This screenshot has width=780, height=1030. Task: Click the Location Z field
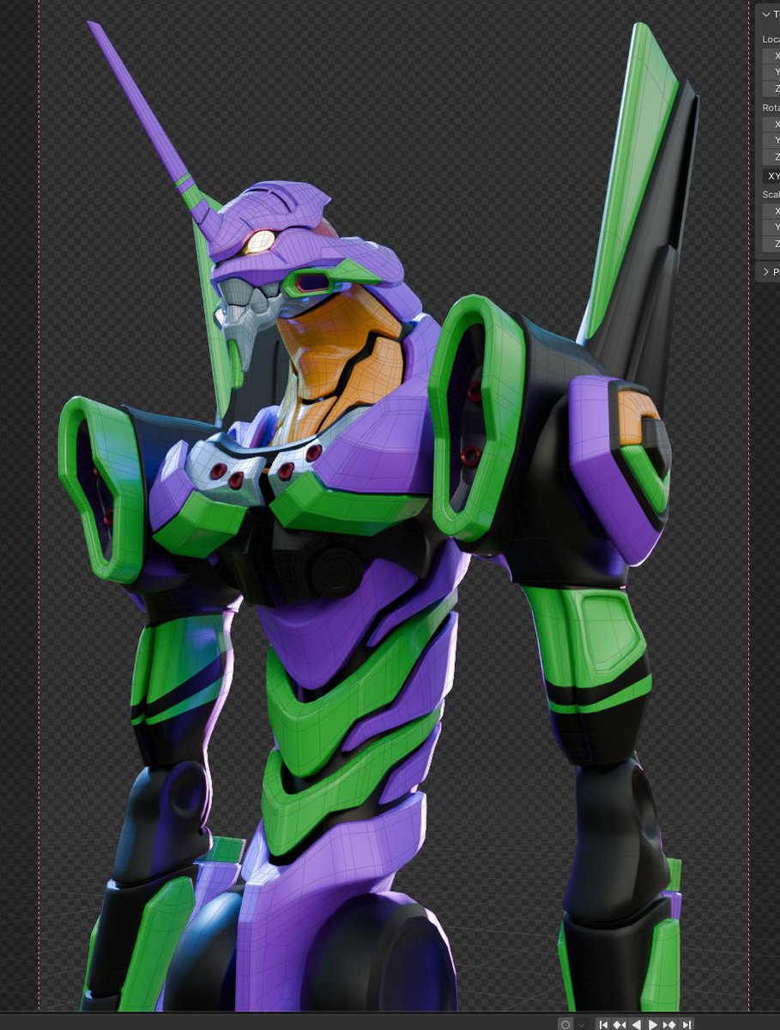(x=771, y=88)
